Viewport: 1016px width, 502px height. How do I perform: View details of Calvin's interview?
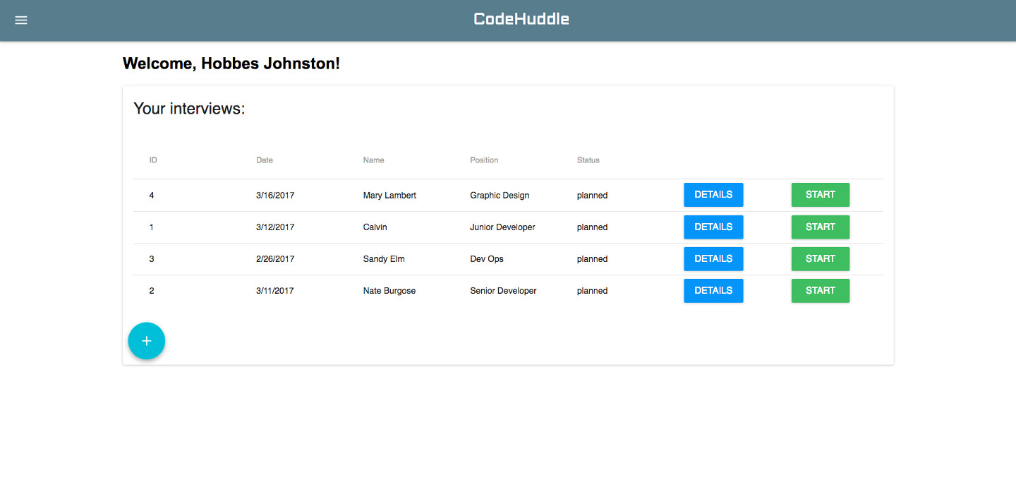coord(713,227)
